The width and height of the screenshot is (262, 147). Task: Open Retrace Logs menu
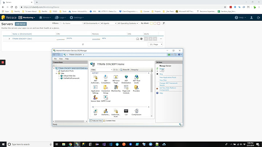pyautogui.click(x=60, y=17)
